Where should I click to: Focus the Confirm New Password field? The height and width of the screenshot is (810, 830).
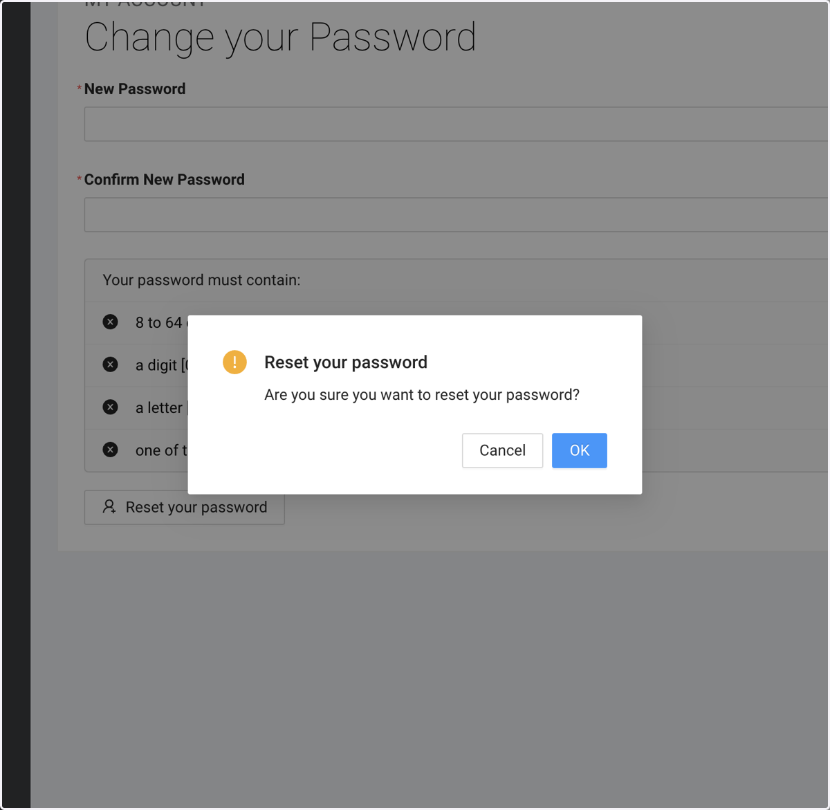[456, 214]
